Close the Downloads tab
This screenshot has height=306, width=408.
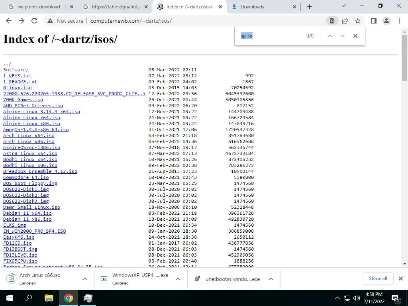[x=294, y=7]
